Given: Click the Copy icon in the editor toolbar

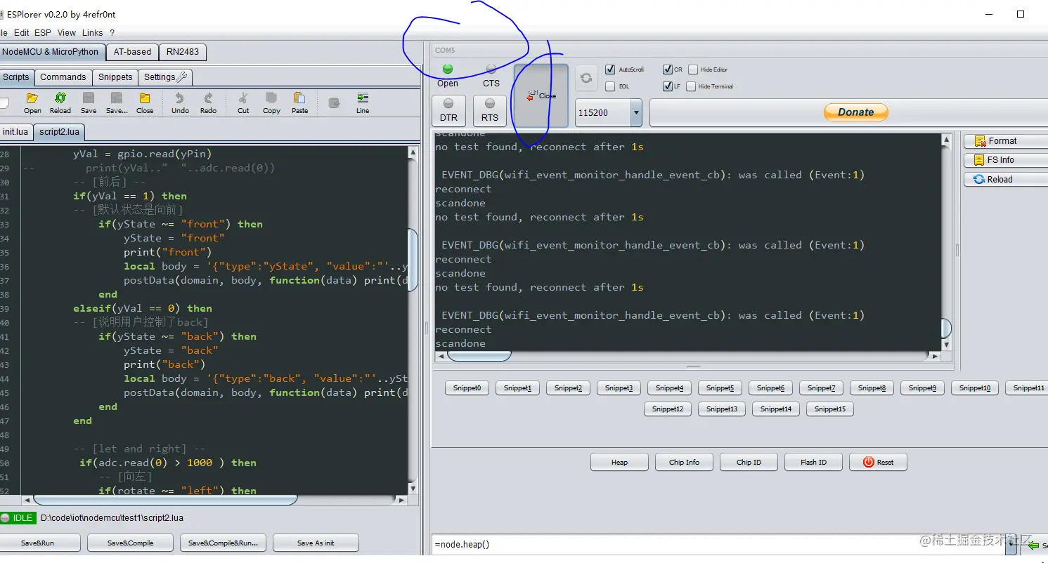Looking at the screenshot, I should [x=271, y=102].
